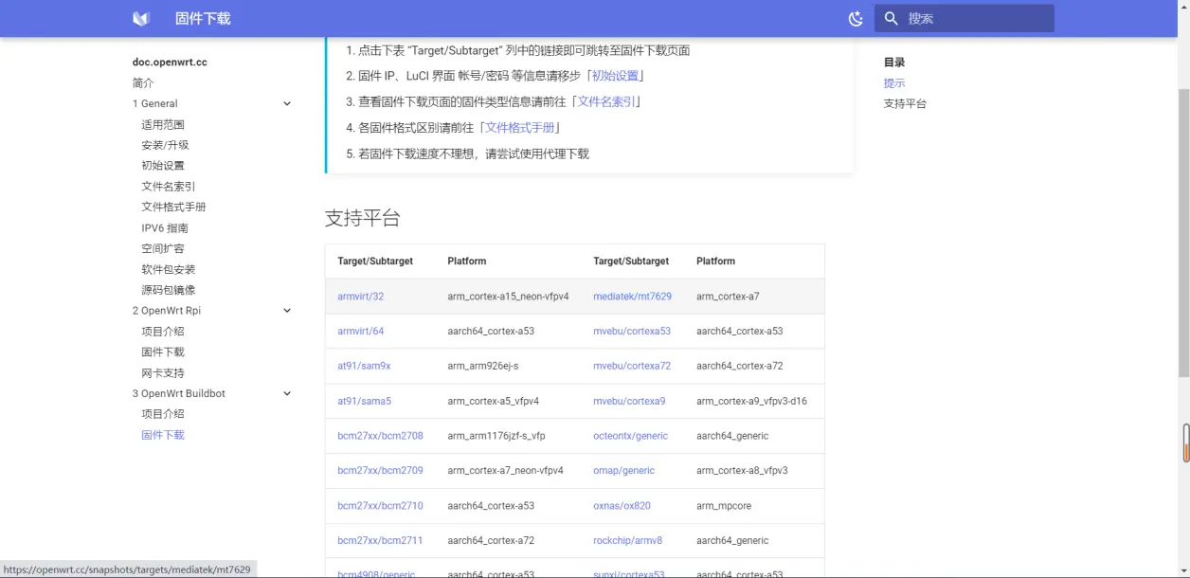The width and height of the screenshot is (1190, 578).
Task: Select highlighted 固件下载 under OpenWrt Buildbot
Action: (x=163, y=435)
